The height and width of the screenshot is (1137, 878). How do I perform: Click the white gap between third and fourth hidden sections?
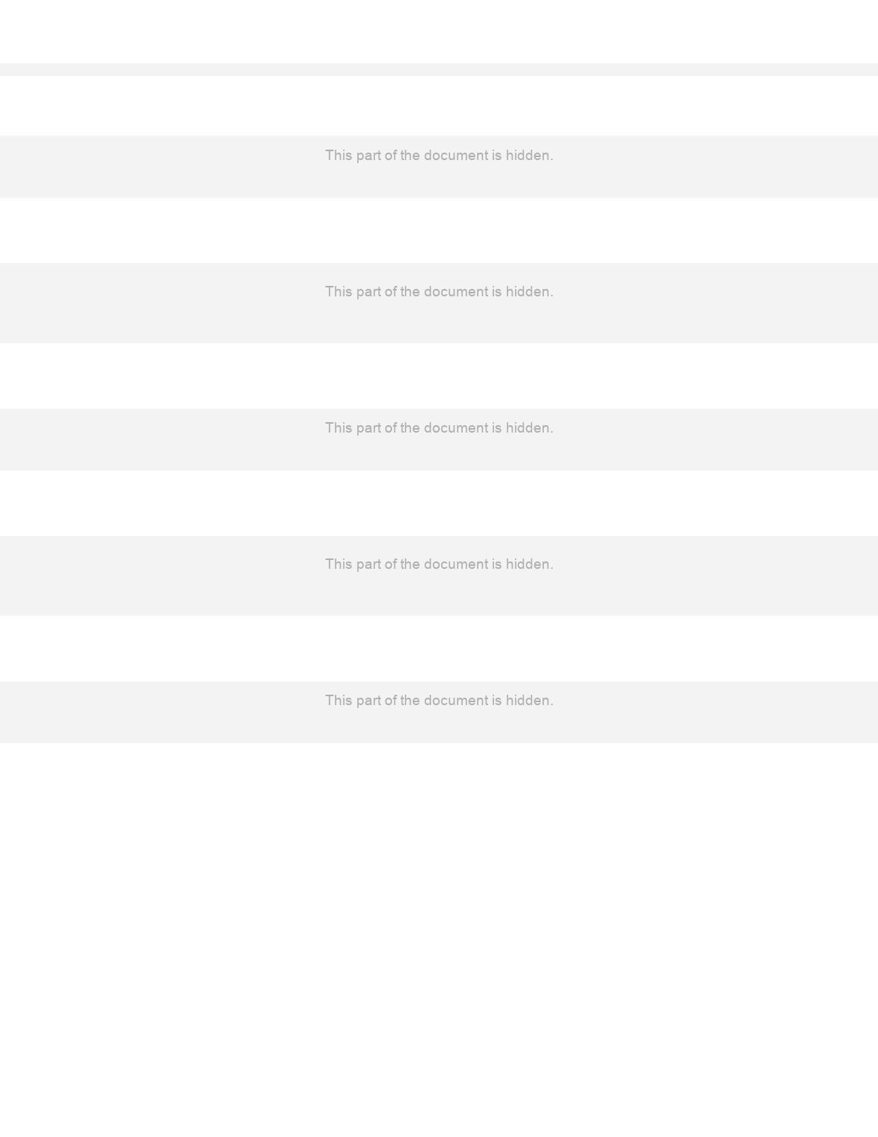(439, 503)
